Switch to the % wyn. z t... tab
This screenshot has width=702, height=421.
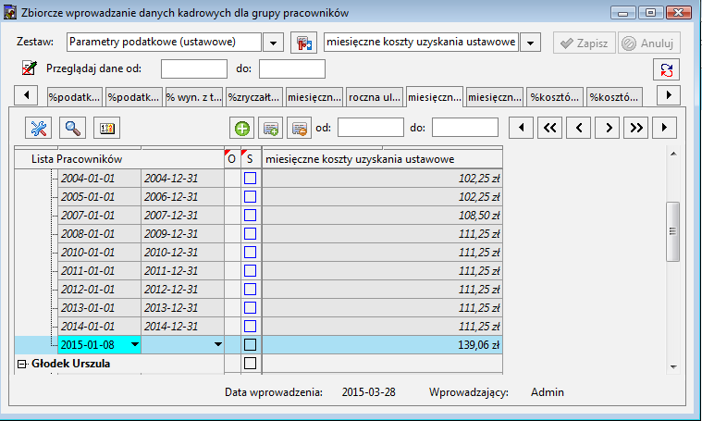194,97
